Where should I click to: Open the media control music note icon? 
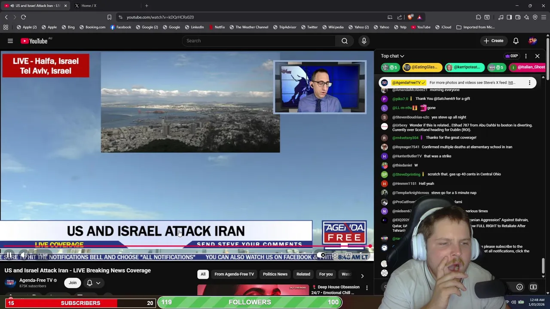point(501,17)
